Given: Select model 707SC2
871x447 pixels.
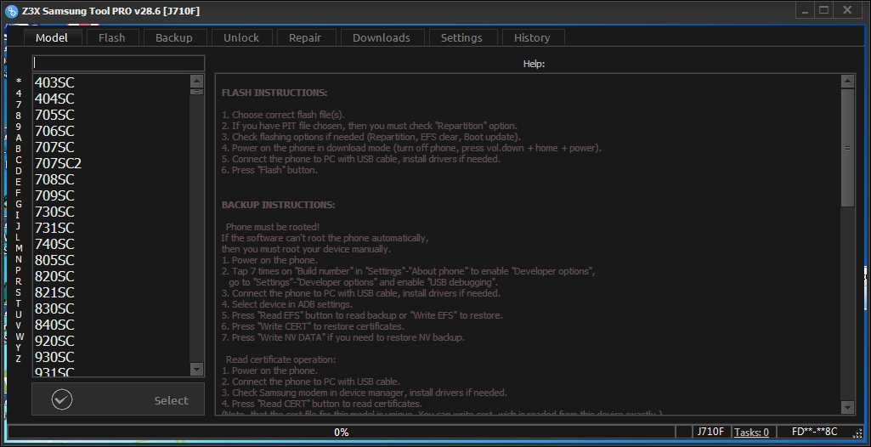Looking at the screenshot, I should [110, 163].
